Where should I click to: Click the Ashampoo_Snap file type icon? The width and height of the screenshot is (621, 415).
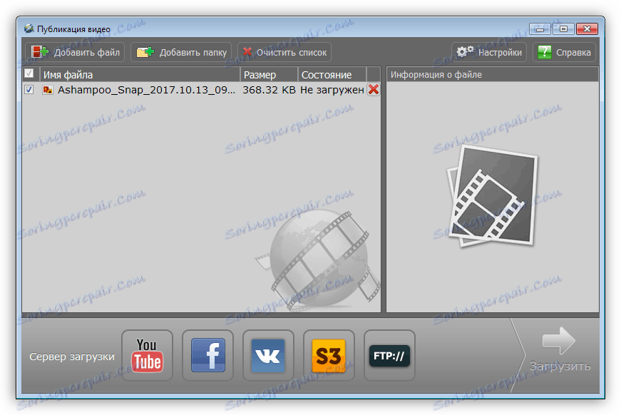[x=48, y=90]
